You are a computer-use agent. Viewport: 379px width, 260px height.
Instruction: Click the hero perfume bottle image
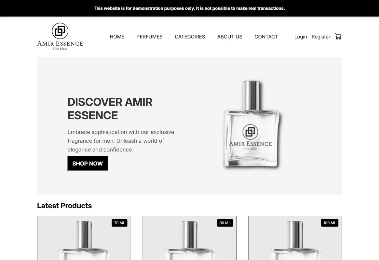251,124
